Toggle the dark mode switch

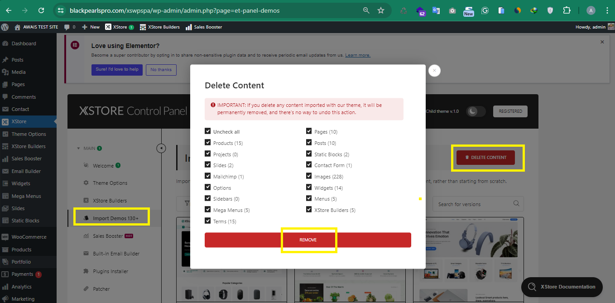click(x=475, y=111)
